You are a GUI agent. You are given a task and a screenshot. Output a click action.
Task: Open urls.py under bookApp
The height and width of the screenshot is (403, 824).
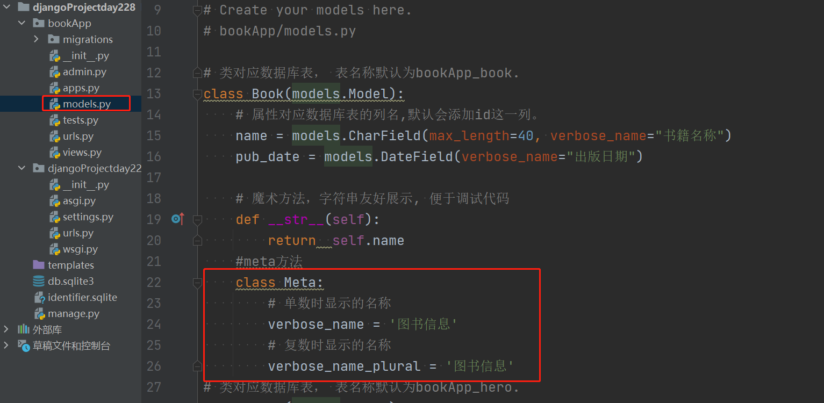78,136
